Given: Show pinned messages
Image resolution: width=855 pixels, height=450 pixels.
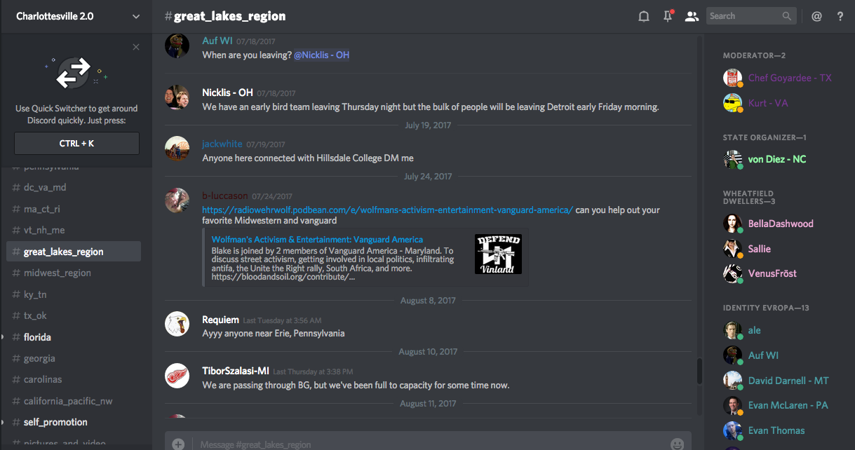Looking at the screenshot, I should tap(667, 16).
